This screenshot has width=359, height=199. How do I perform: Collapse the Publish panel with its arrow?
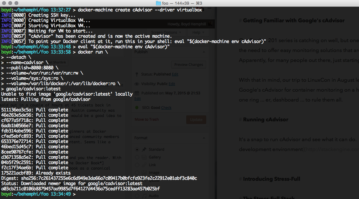point(204,52)
